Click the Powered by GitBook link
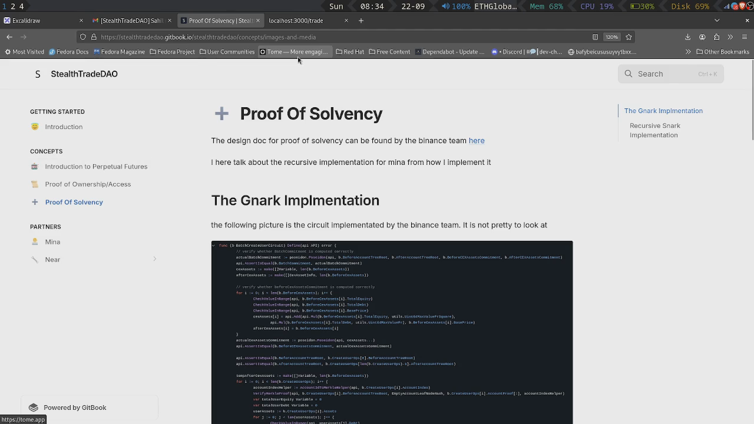This screenshot has width=754, height=424. click(67, 408)
